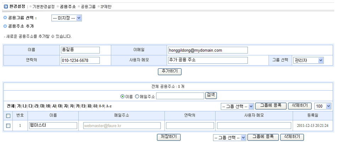Tick the checkbox for 웹마스터 row
Screen dimensions: 337x146
8,125
